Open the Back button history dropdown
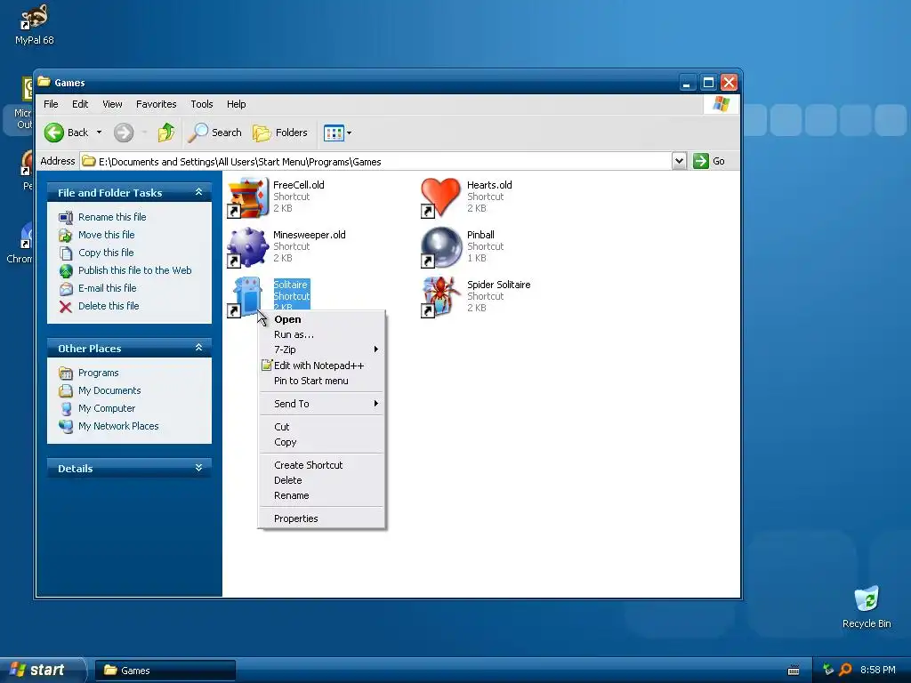The height and width of the screenshot is (683, 911). [100, 133]
